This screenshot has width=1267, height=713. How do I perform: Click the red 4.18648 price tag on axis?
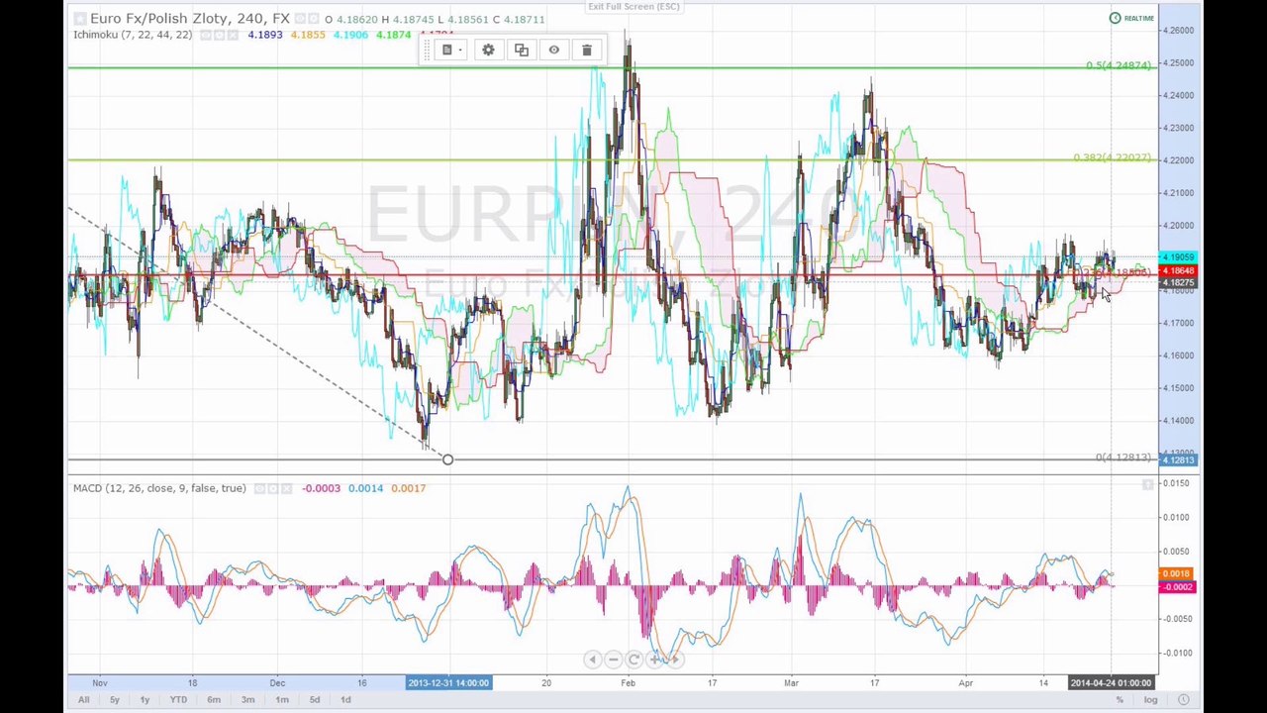point(1178,271)
